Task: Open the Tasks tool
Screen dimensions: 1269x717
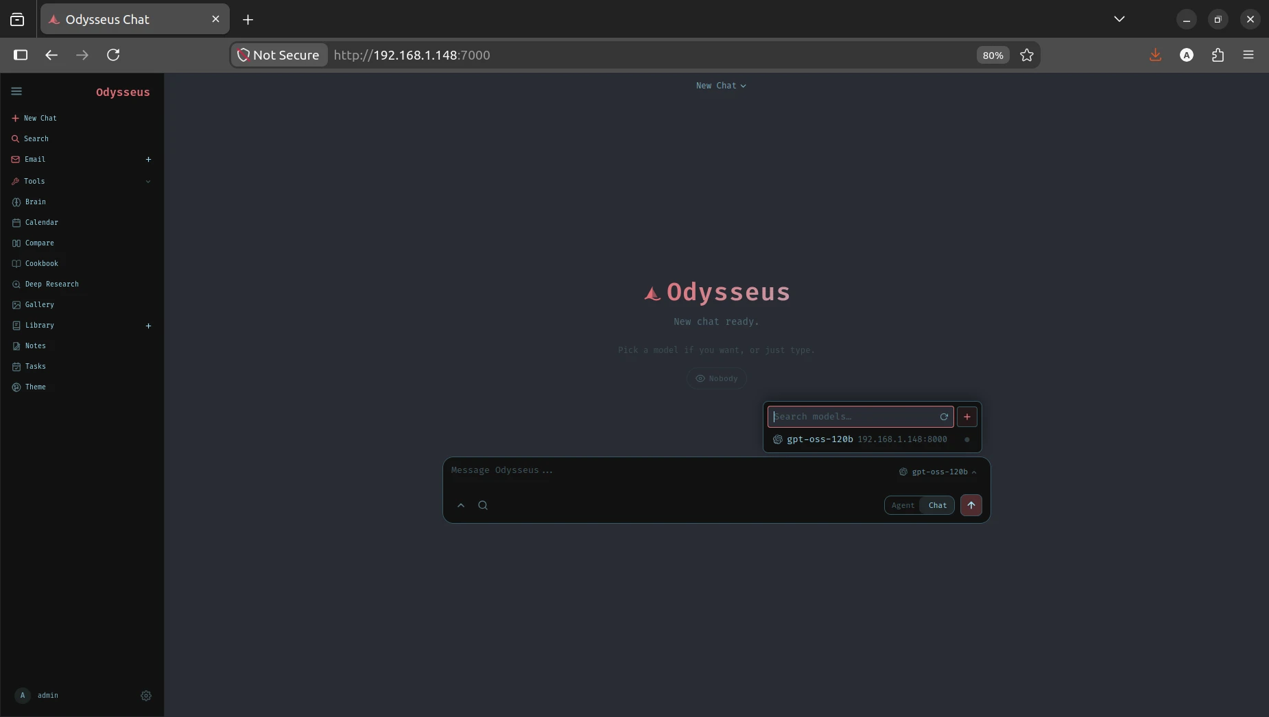Action: [x=29, y=366]
